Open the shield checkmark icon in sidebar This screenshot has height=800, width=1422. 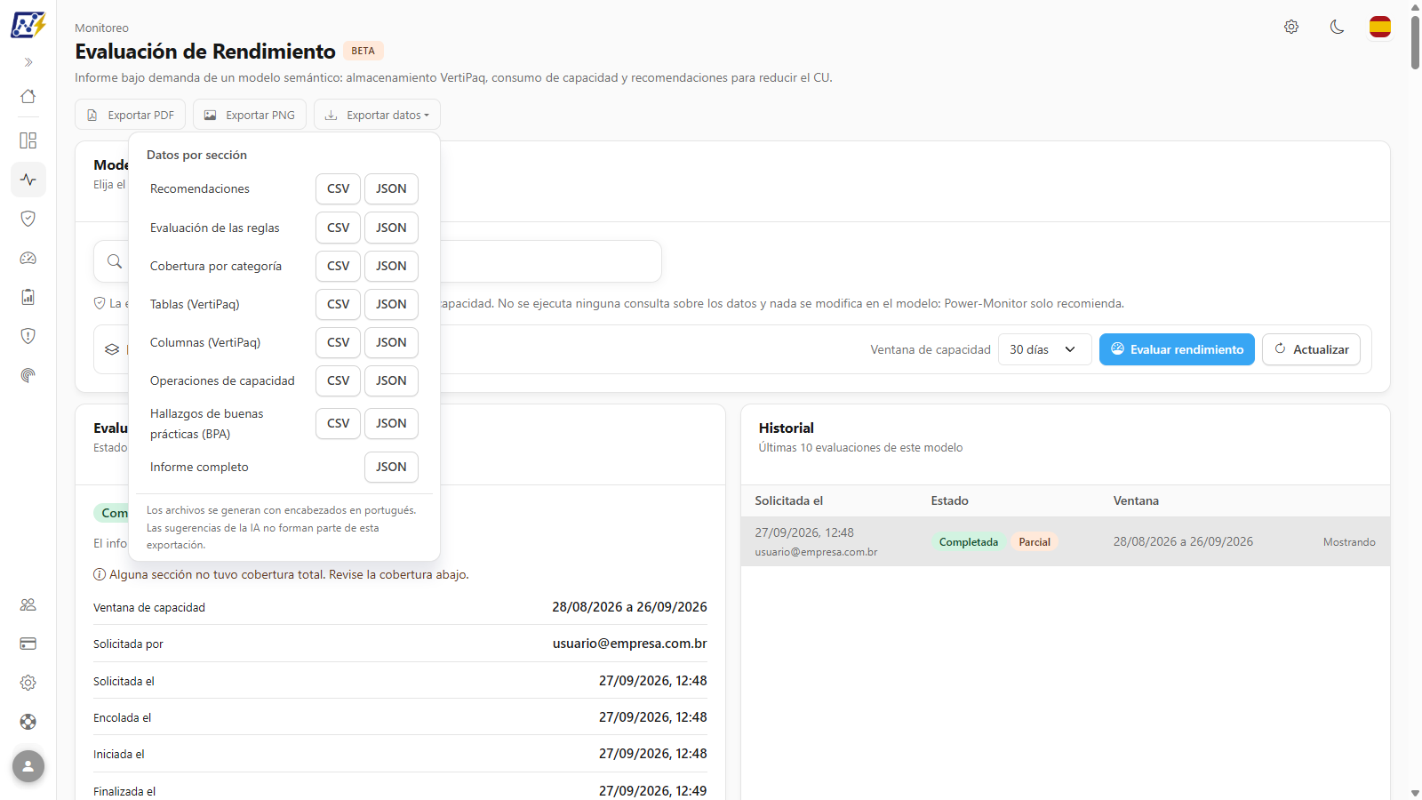tap(28, 219)
